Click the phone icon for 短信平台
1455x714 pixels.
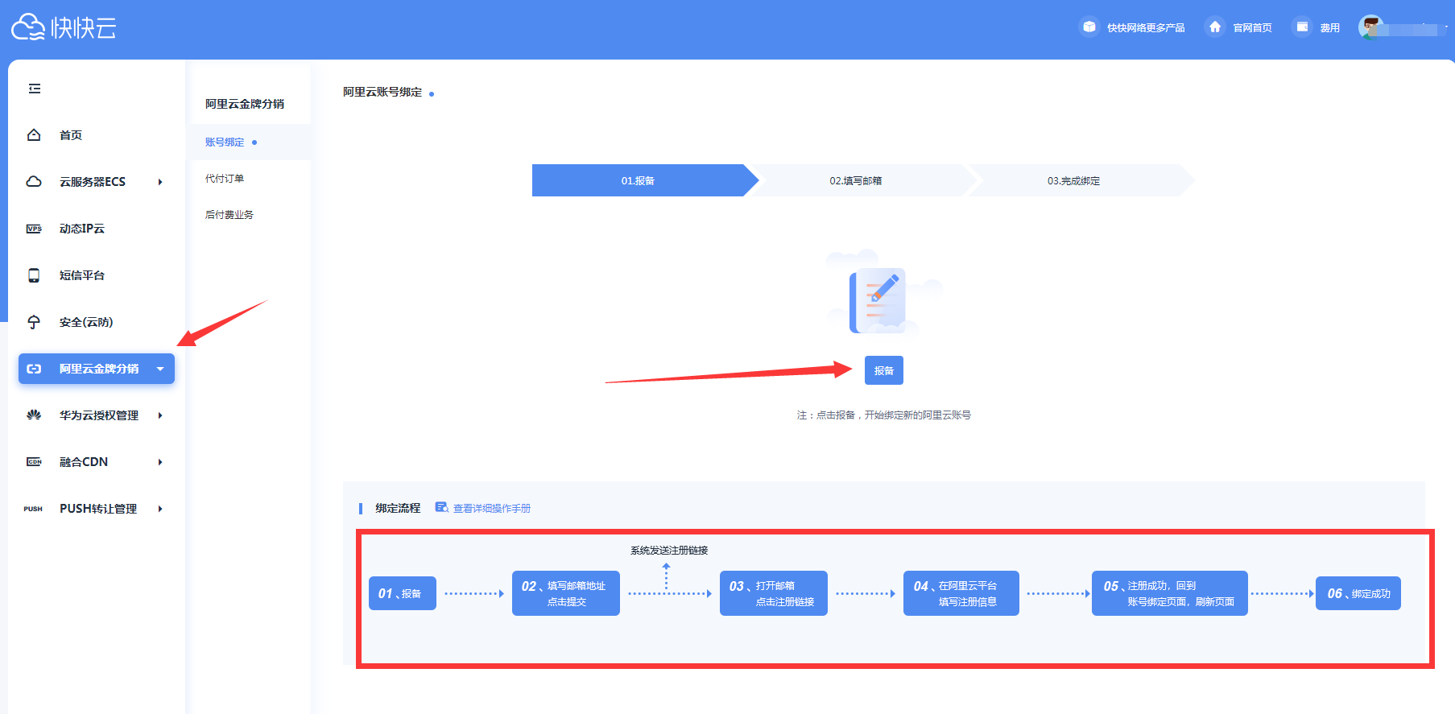pyautogui.click(x=34, y=275)
